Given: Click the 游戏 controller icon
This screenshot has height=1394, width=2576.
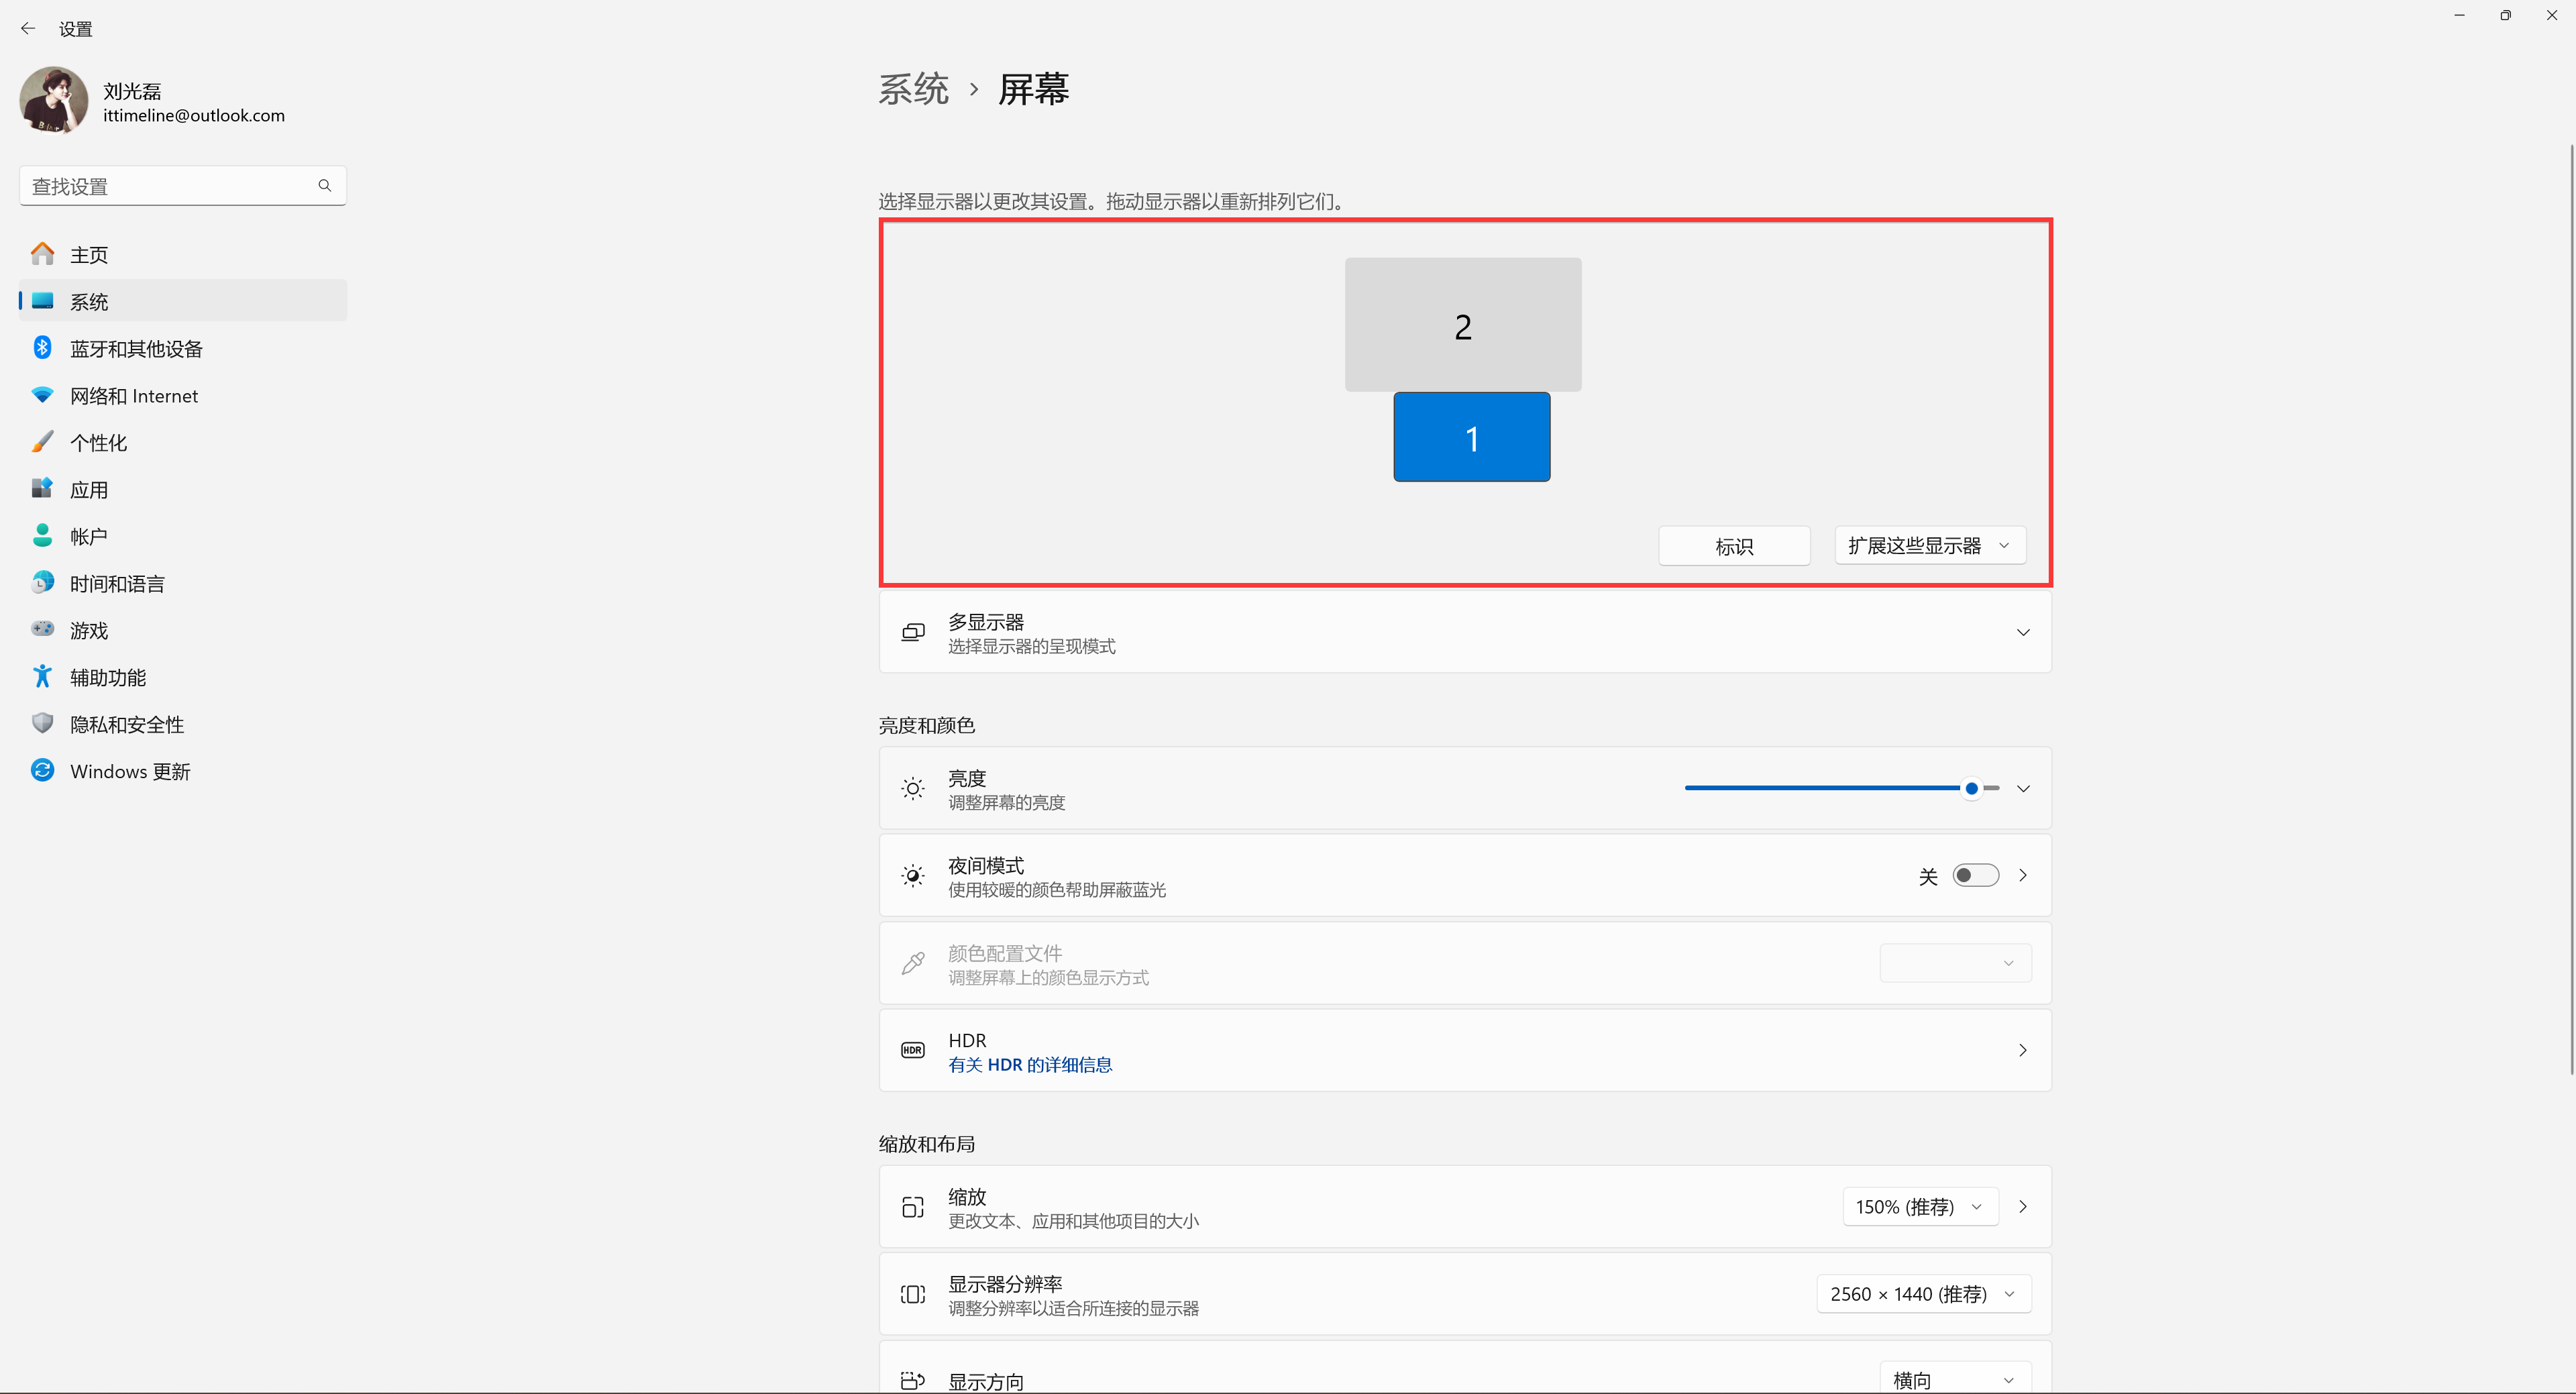Looking at the screenshot, I should pos(42,629).
